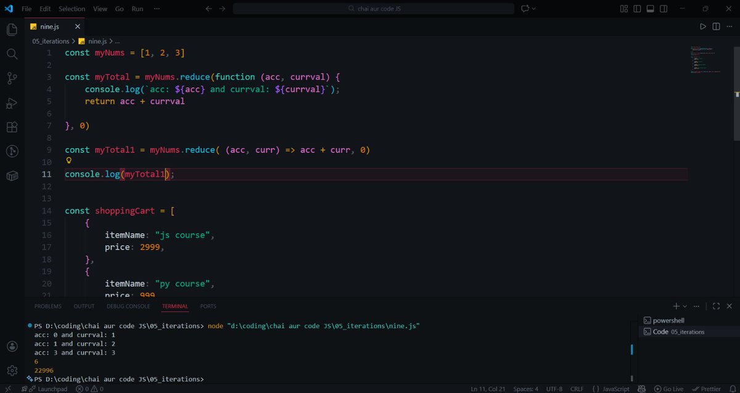The width and height of the screenshot is (740, 393).
Task: Switch to the Output panel tab
Action: 84,306
